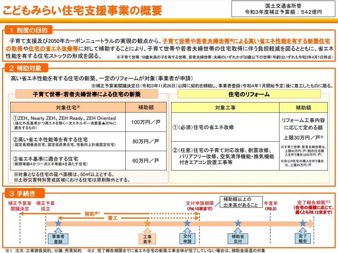Click the 事業者登録 arrow box
Image resolution: width=338 pixels, height=253 pixels.
pyautogui.click(x=58, y=238)
